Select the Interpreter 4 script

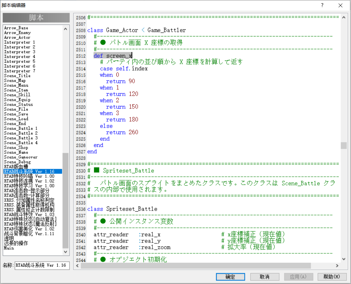33,57
